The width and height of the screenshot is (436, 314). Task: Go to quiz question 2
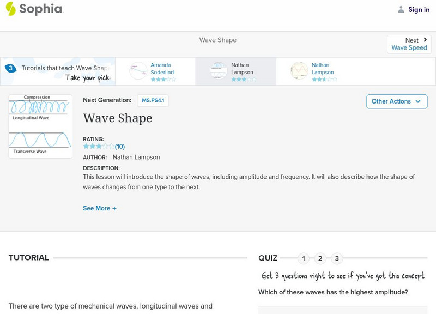click(320, 258)
